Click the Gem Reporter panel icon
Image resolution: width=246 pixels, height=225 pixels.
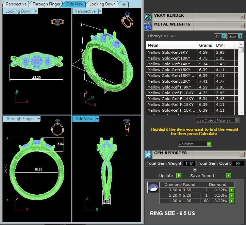(x=148, y=155)
